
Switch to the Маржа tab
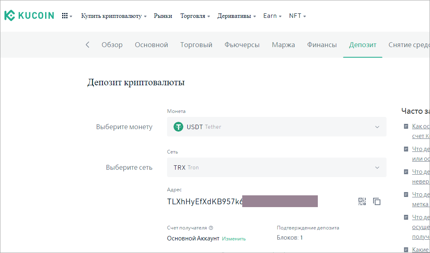point(283,45)
